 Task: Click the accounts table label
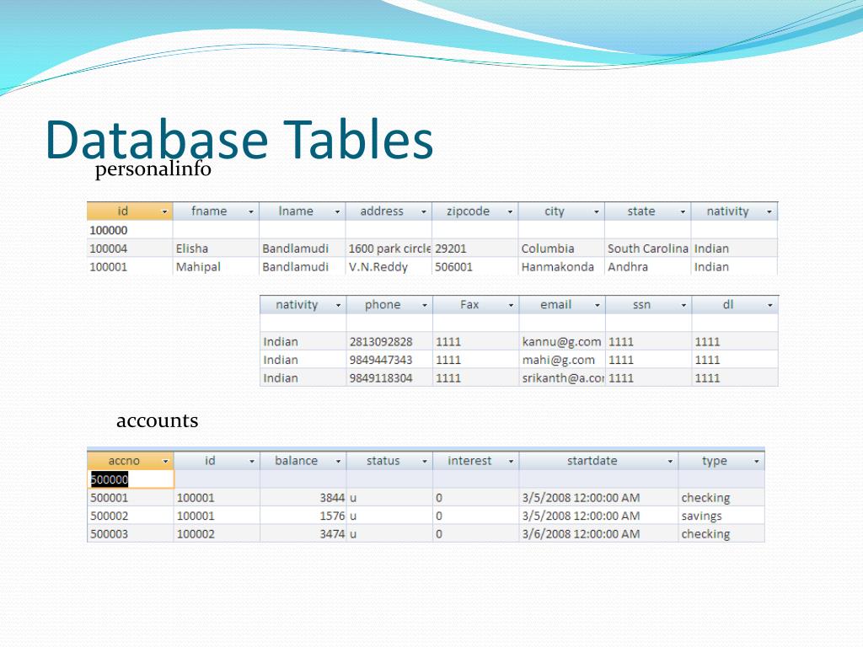coord(158,420)
